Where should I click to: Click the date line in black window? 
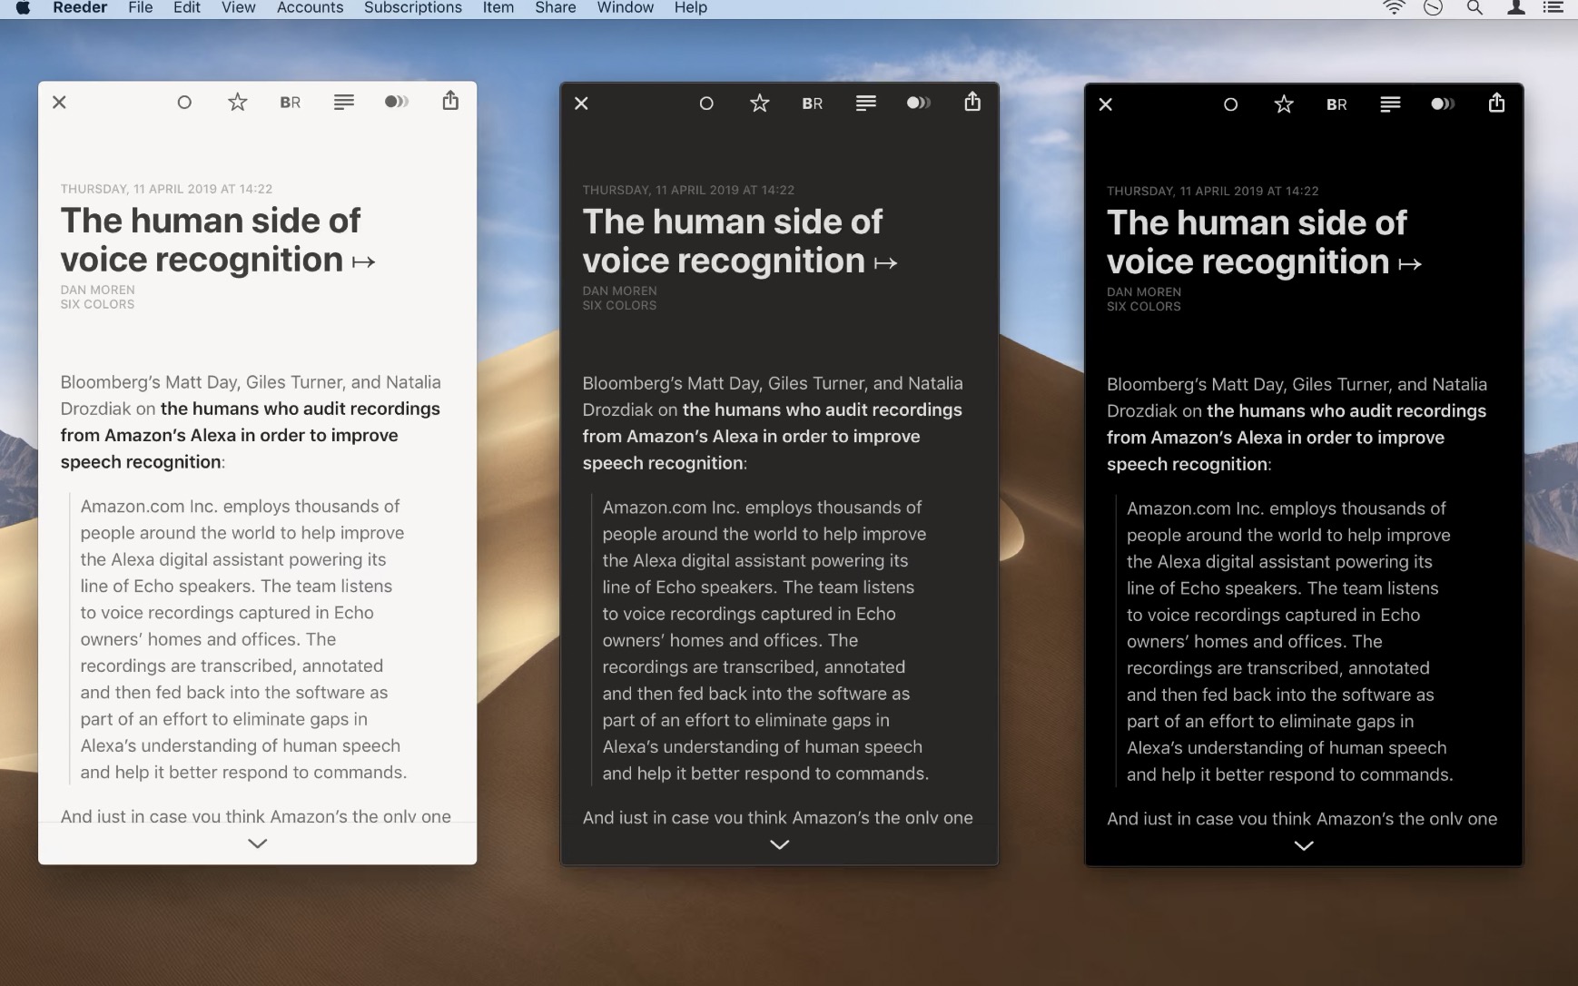1213,192
